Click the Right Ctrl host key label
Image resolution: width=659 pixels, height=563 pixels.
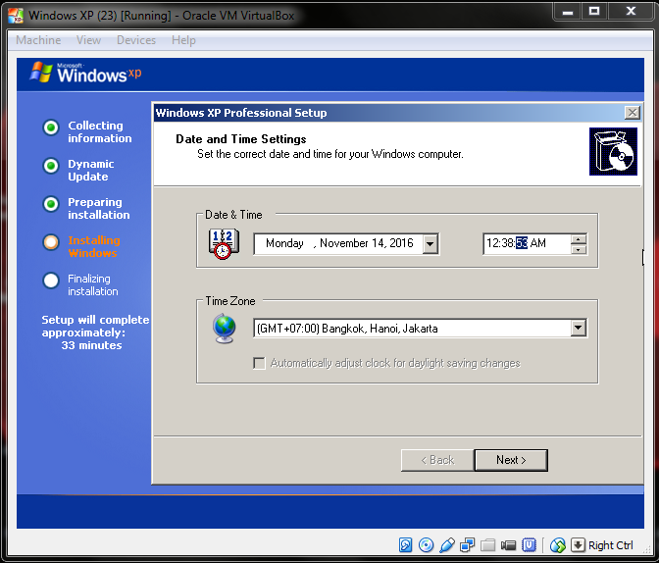pos(610,545)
